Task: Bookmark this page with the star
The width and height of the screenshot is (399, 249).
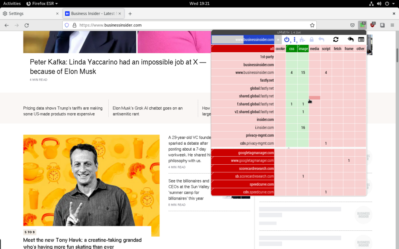Action: [x=312, y=25]
